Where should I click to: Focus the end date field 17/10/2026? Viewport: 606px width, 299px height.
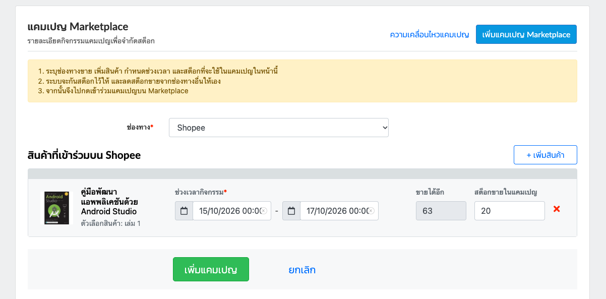tap(339, 211)
